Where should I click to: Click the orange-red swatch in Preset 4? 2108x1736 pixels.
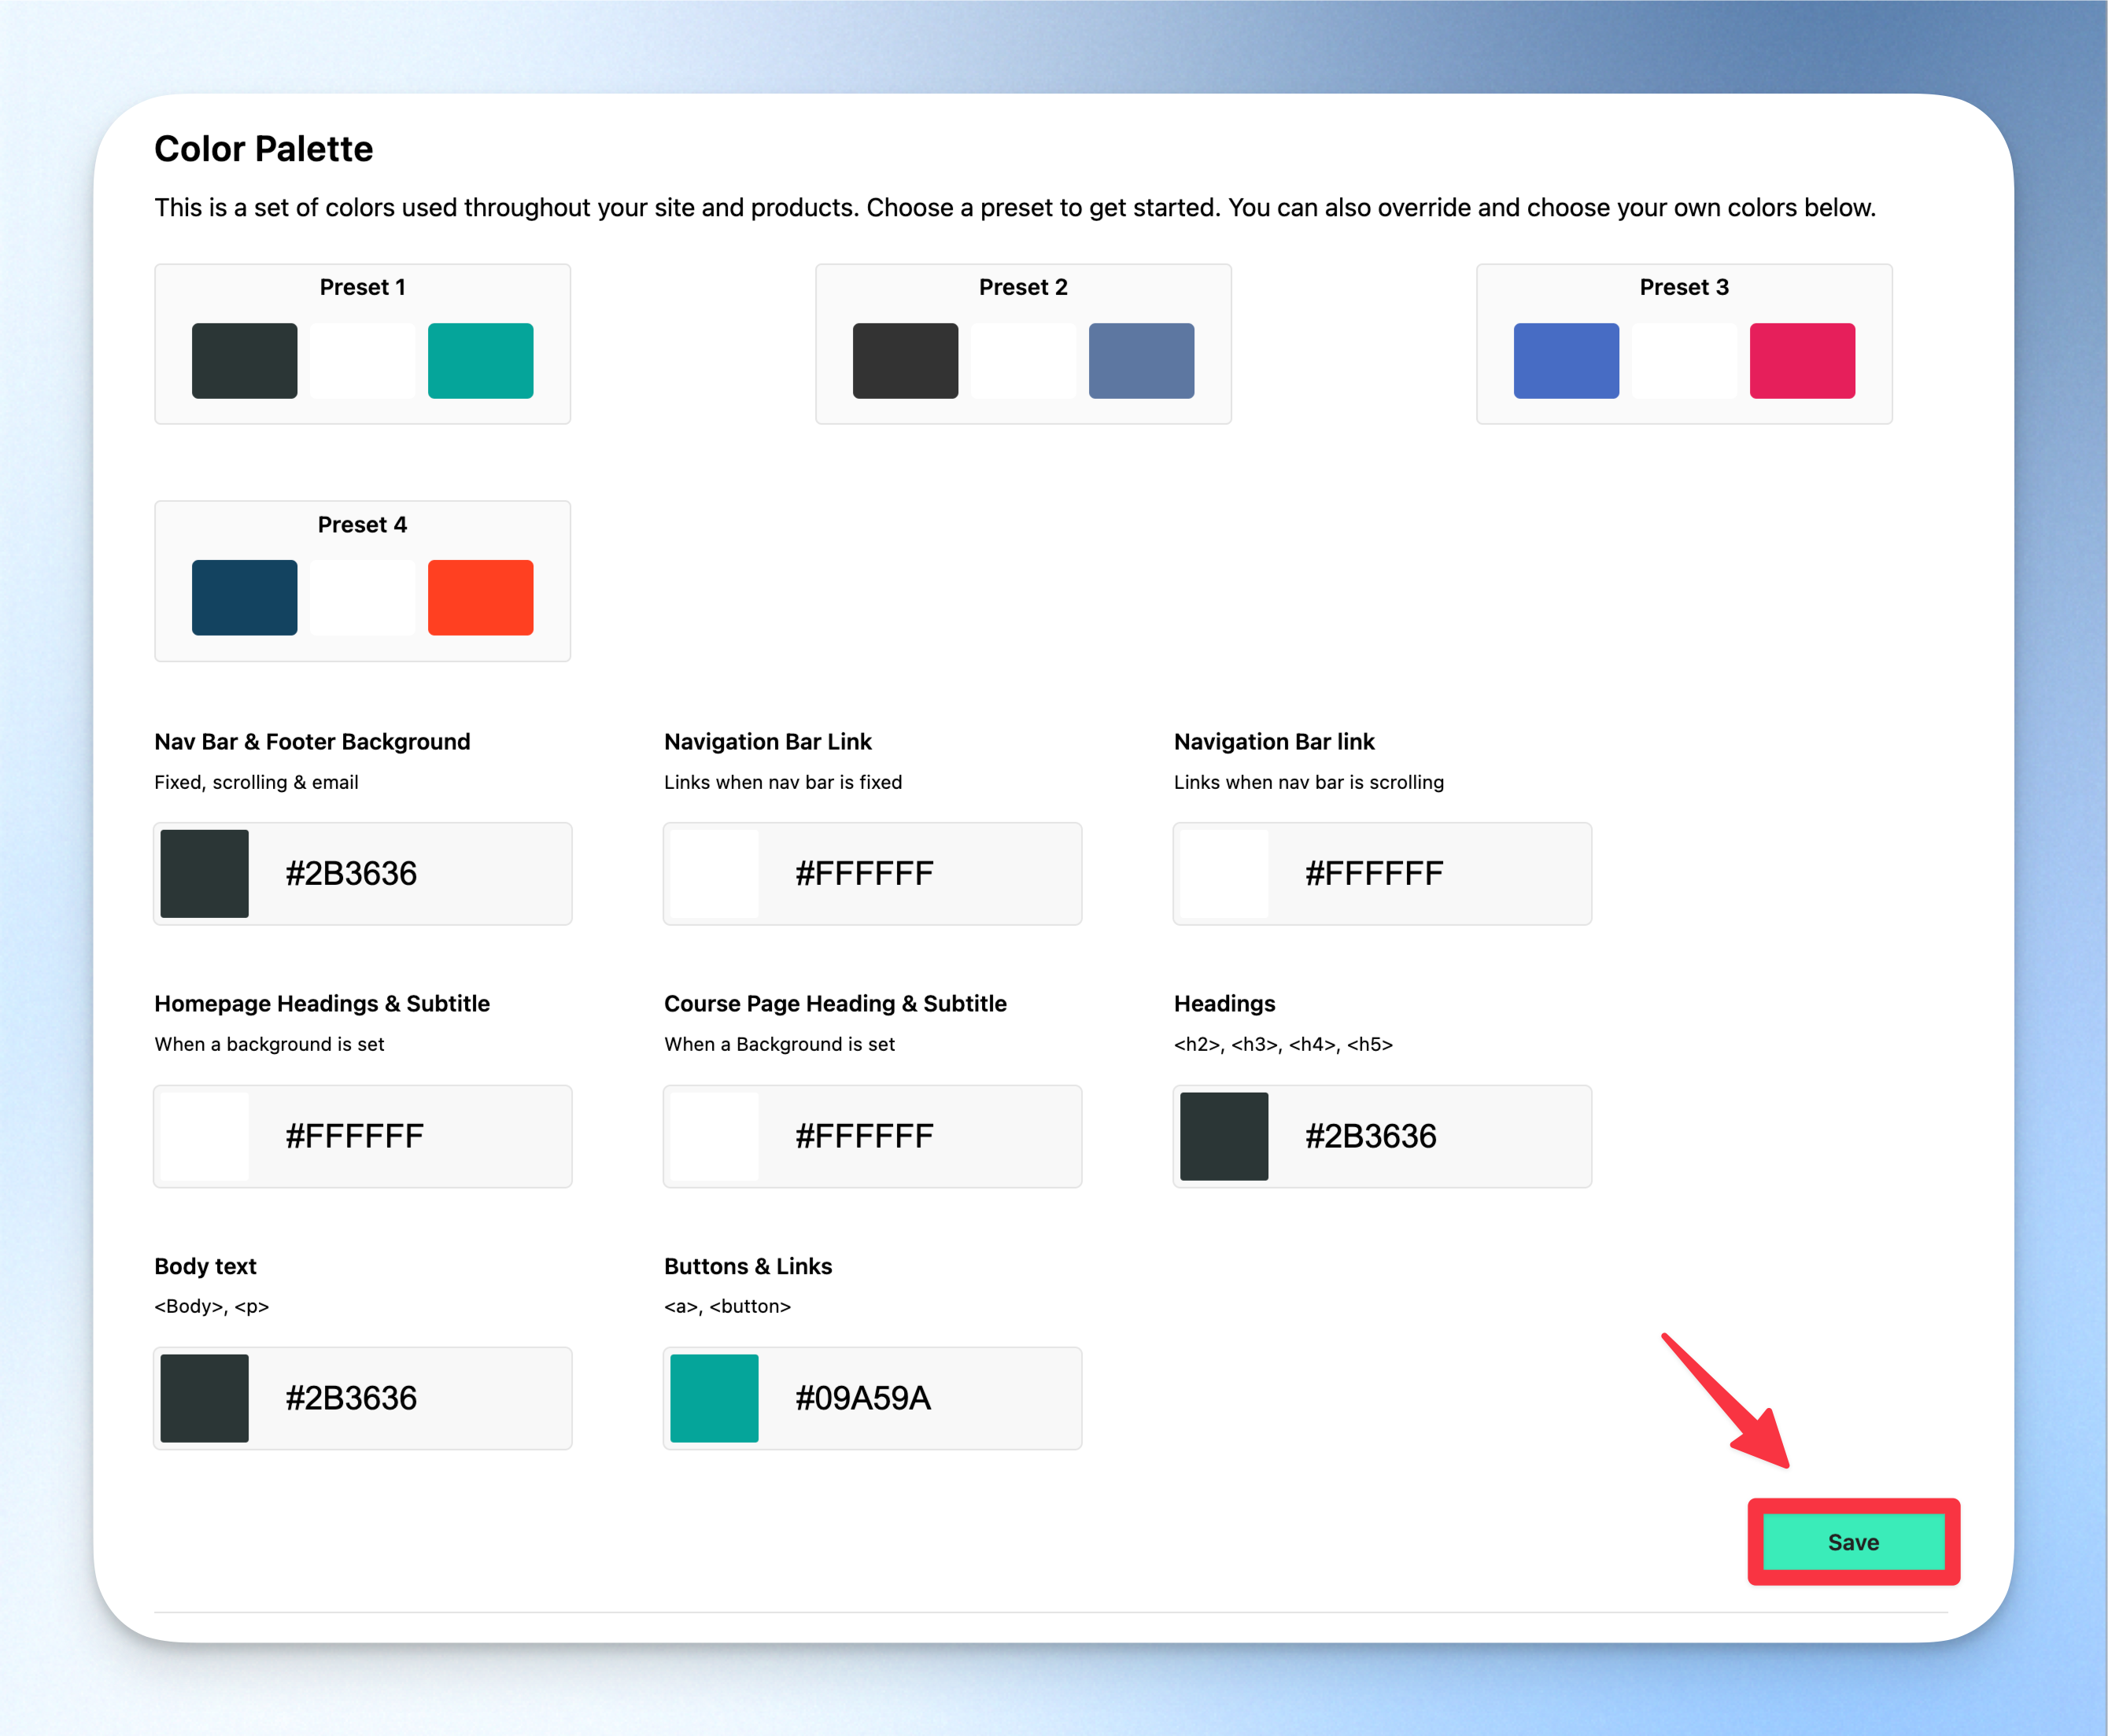pyautogui.click(x=480, y=597)
